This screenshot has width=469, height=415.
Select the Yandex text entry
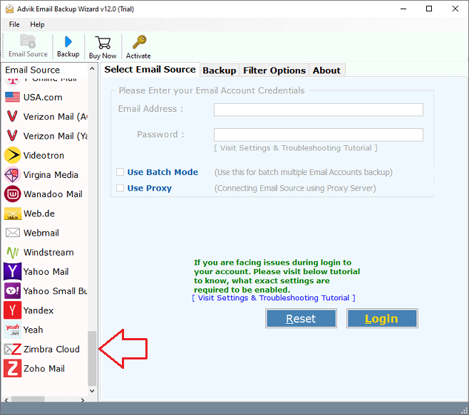tap(38, 311)
